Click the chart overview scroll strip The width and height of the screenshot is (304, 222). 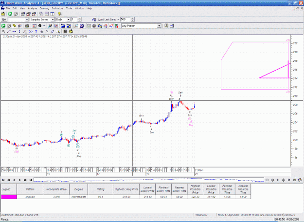tap(149, 180)
